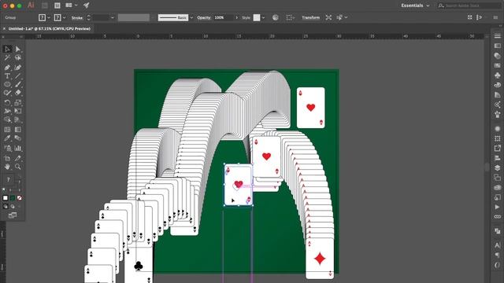Click the Opacity label link
The height and width of the screenshot is (283, 504).
click(x=204, y=17)
